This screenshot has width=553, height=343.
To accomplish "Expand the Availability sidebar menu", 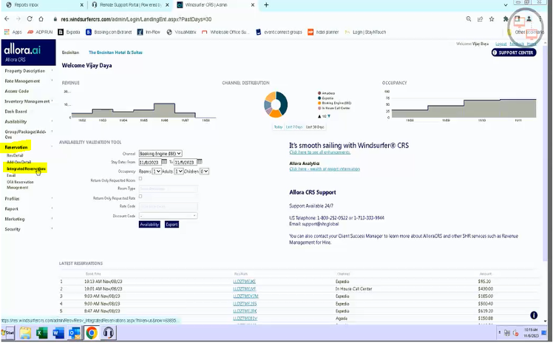I will point(16,122).
